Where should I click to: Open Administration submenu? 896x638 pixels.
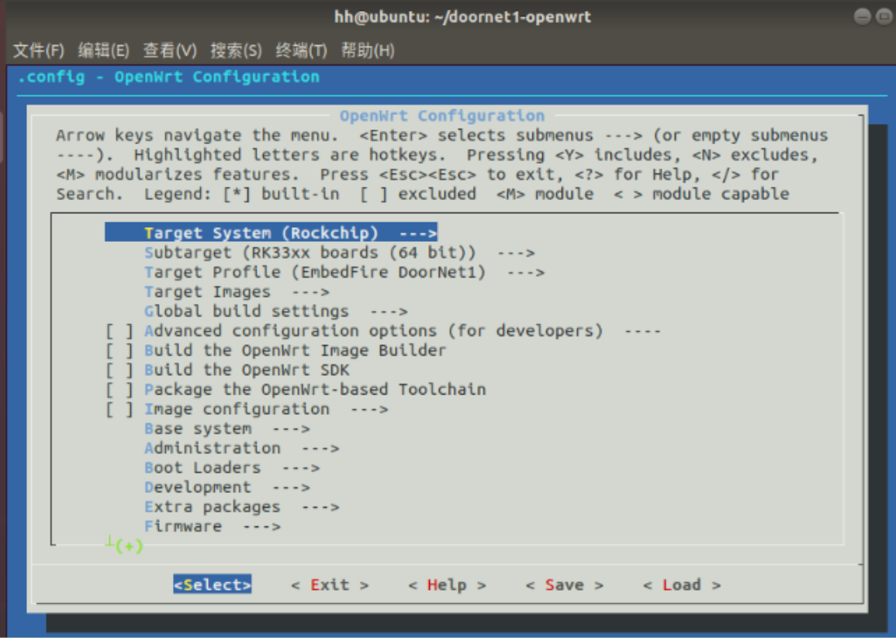tap(242, 448)
